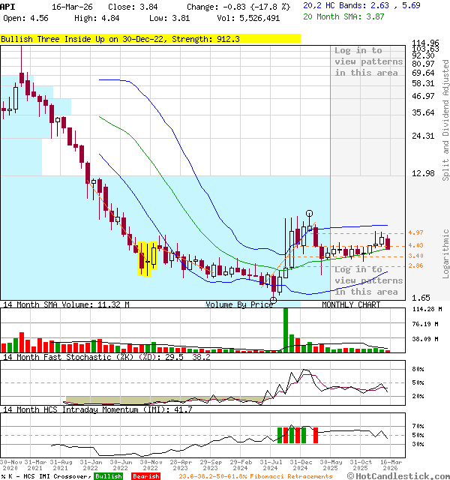Click the green Bullish legend box
This screenshot has height=480, width=450.
(x=109, y=476)
